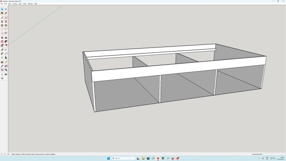Pick the 3D Text tool
Image resolution: width=286 pixels, height=161 pixels.
6,58
